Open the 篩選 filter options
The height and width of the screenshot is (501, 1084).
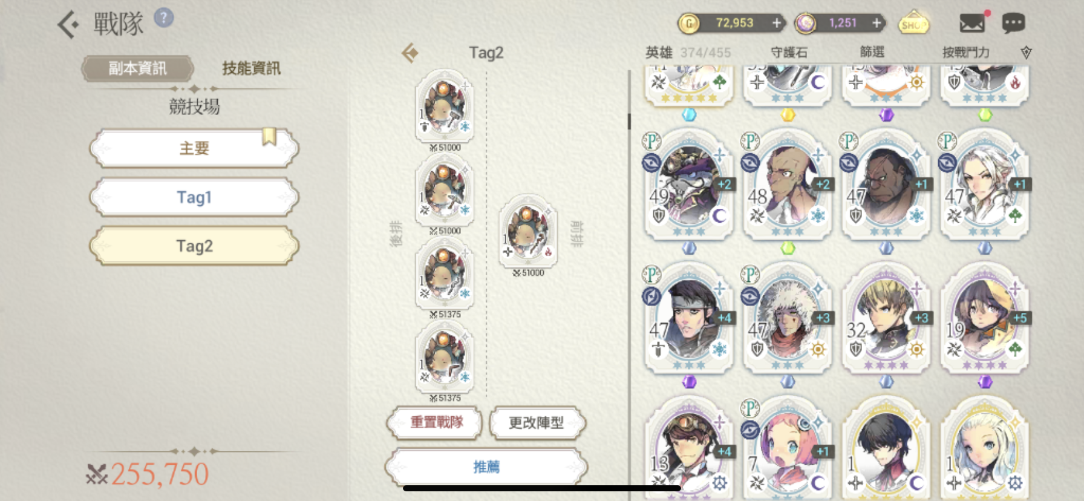(872, 52)
